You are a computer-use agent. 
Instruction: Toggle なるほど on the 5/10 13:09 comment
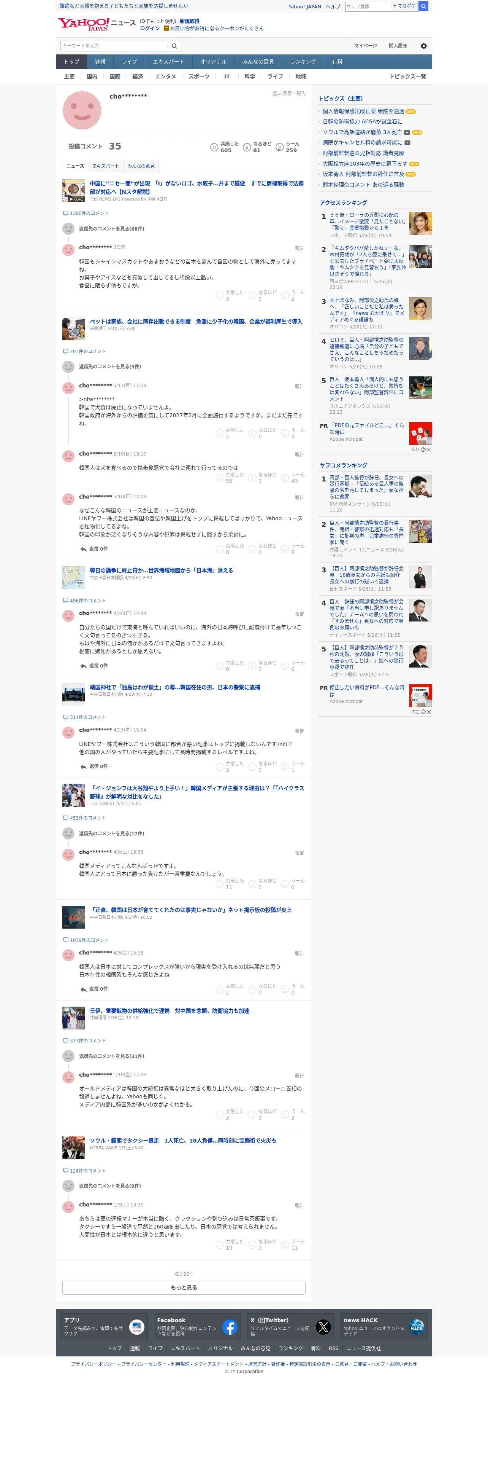coord(262,549)
